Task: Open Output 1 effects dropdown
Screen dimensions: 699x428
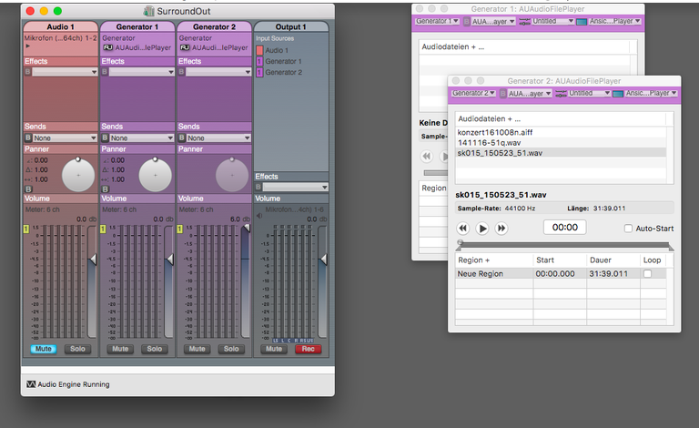Action: coord(295,188)
